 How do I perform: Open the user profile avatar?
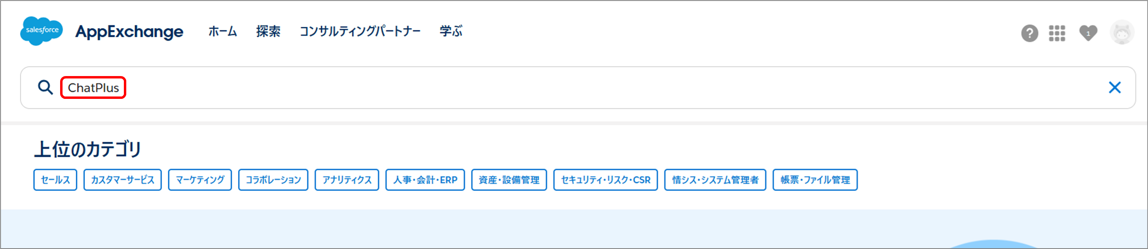point(1122,32)
